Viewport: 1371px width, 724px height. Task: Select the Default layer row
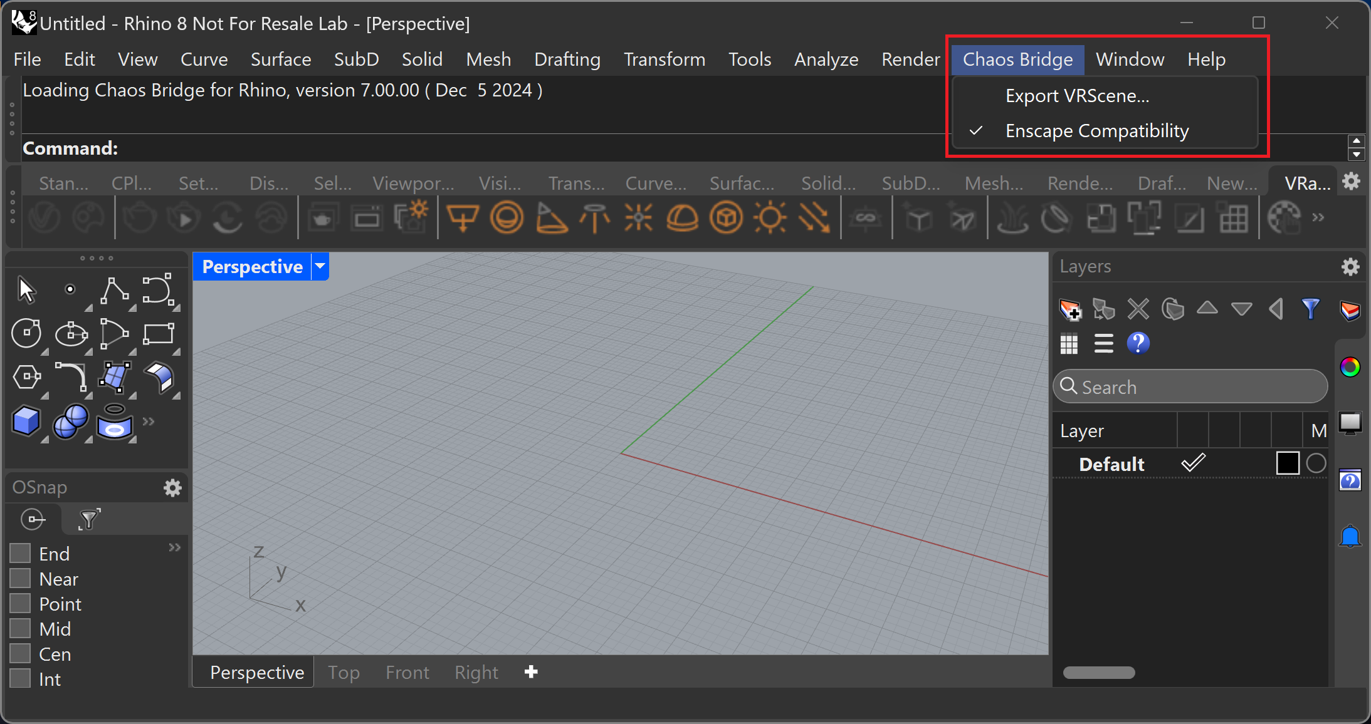click(1190, 463)
